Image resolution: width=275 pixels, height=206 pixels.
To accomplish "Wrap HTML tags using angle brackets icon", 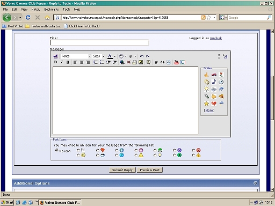I will pyautogui.click(x=162, y=62).
